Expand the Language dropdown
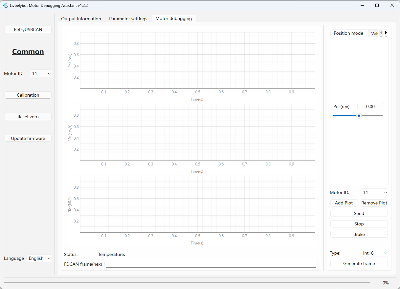Image resolution: width=400 pixels, height=289 pixels. tap(39, 259)
